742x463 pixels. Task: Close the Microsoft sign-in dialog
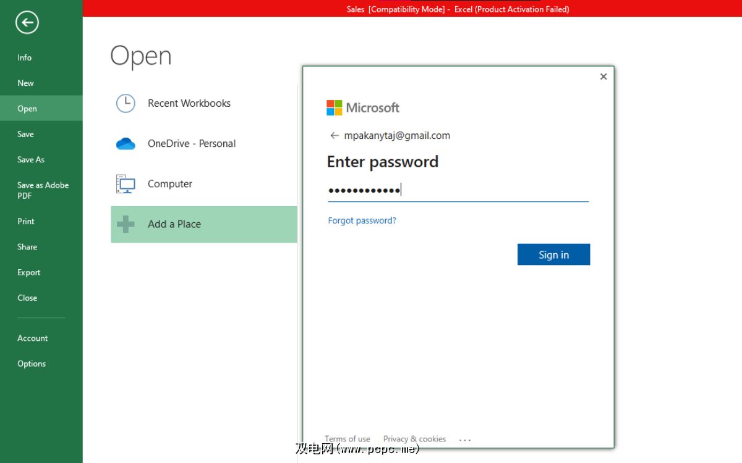[603, 77]
